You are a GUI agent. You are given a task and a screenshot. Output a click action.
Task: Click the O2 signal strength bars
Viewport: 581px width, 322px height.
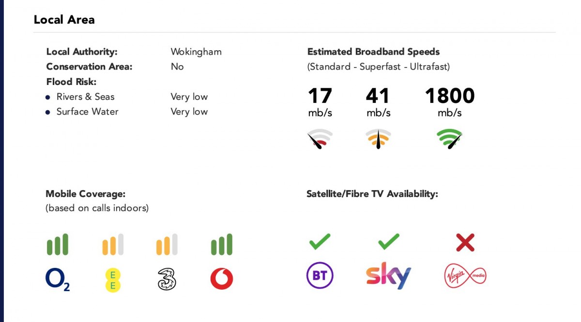[x=58, y=244]
